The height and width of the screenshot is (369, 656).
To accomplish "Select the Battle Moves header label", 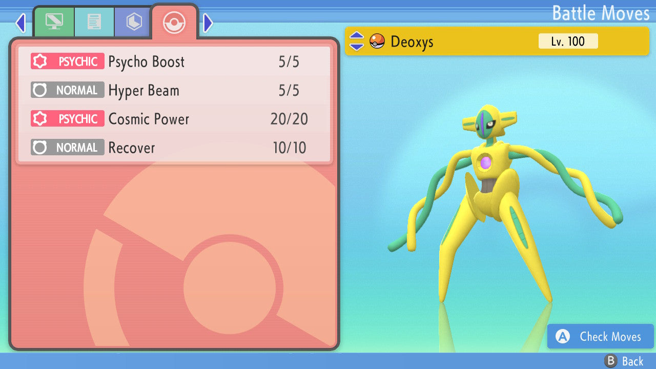I will (x=601, y=13).
